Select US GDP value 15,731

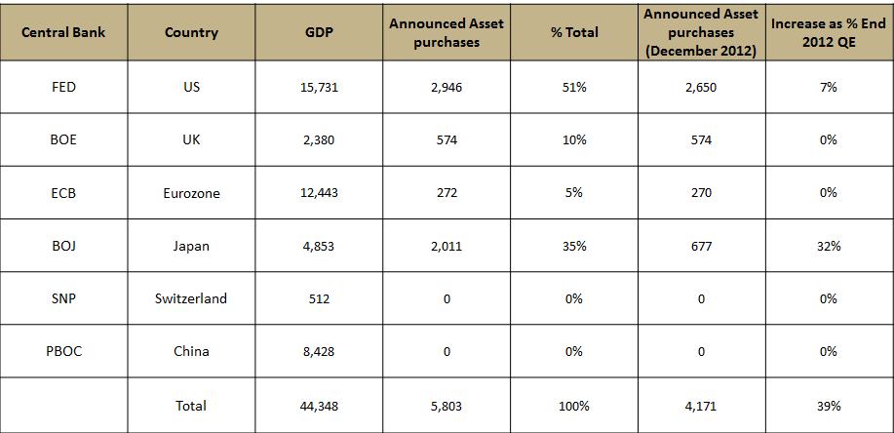pos(319,87)
